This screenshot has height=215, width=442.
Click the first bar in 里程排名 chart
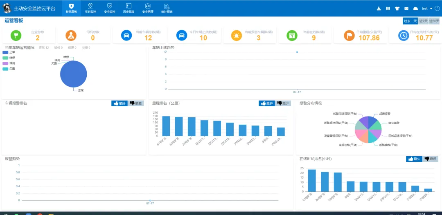pyautogui.click(x=166, y=126)
